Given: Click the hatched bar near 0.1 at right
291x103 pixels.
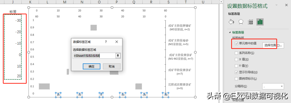Looking at the screenshot, I should (x=139, y=86).
